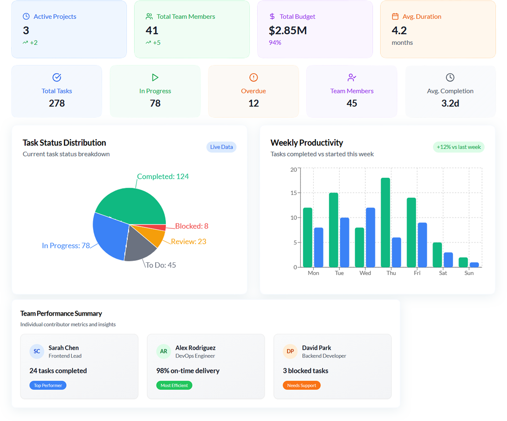507x421 pixels.
Task: Click the Team Performance Summary heading
Action: point(61,314)
